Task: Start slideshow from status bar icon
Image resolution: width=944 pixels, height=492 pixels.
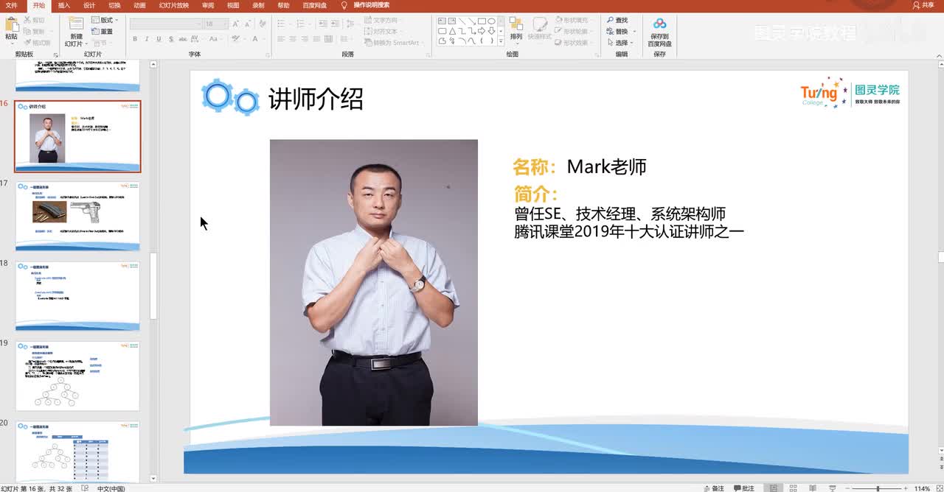Action: click(832, 488)
